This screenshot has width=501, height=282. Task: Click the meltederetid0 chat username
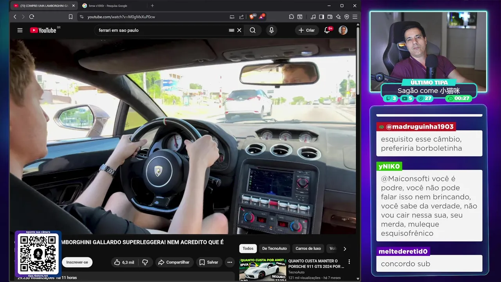pyautogui.click(x=403, y=251)
